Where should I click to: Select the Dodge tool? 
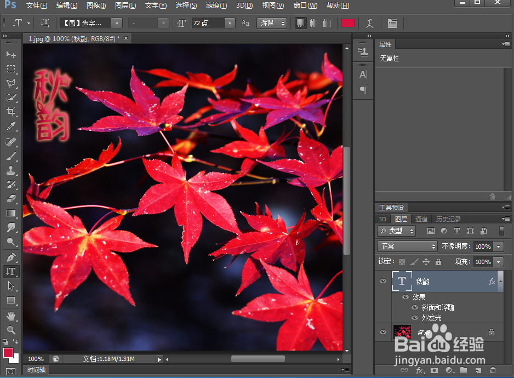(x=11, y=242)
